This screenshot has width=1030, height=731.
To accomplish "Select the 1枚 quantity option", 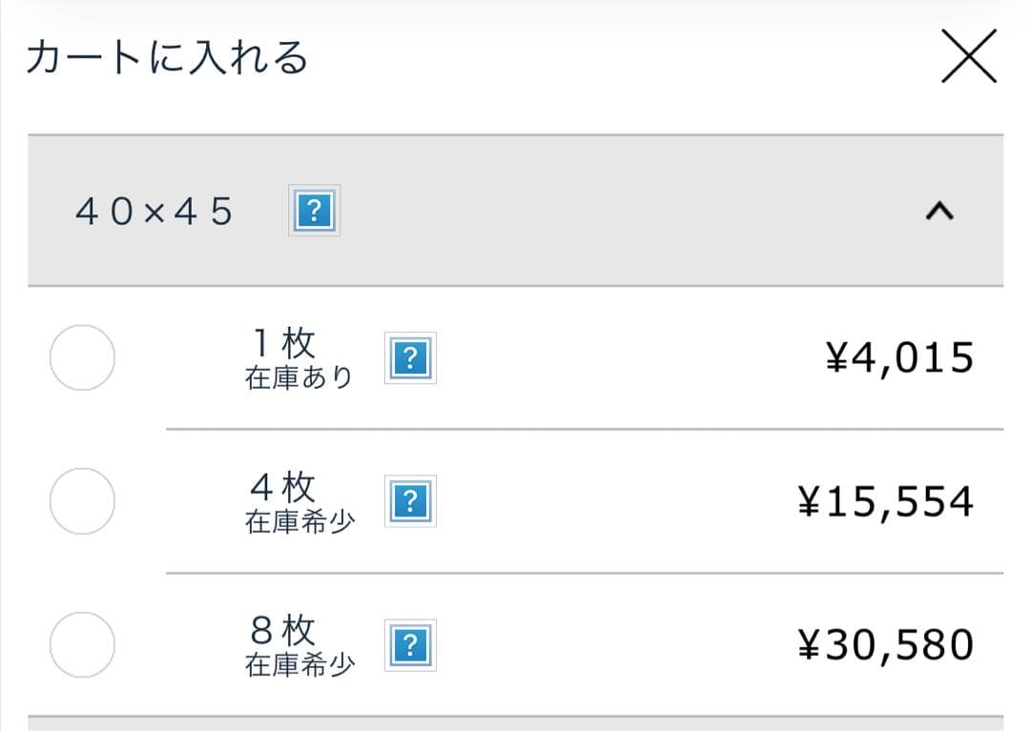I will pyautogui.click(x=82, y=357).
